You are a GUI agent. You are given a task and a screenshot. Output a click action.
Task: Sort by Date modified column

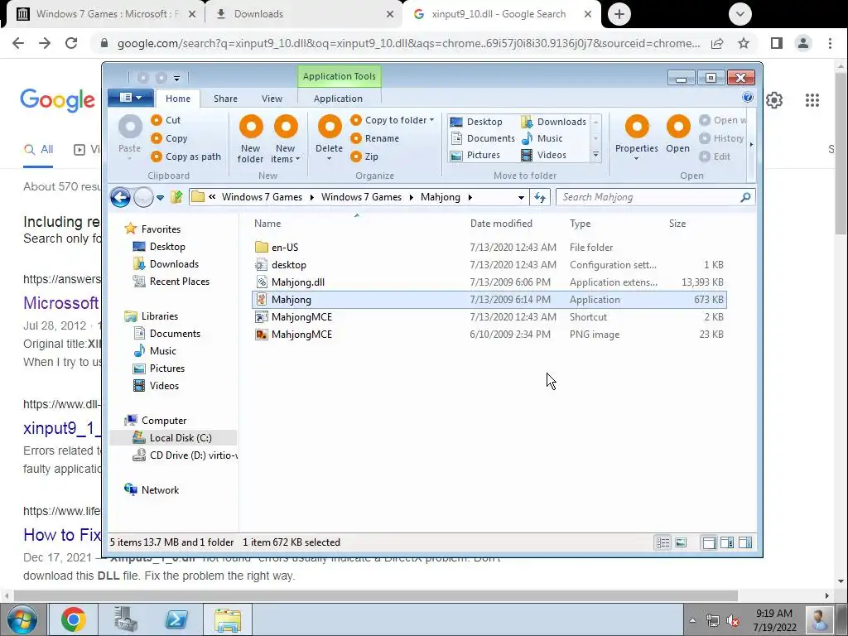501,224
